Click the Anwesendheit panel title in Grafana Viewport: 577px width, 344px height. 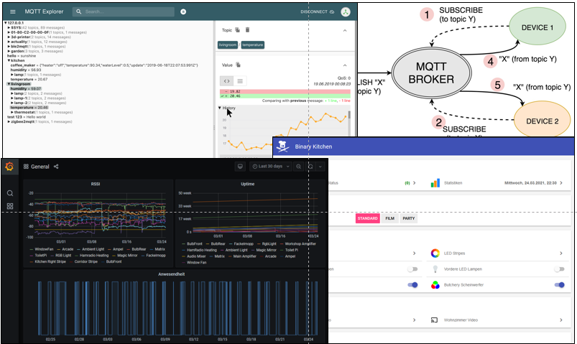click(x=172, y=274)
